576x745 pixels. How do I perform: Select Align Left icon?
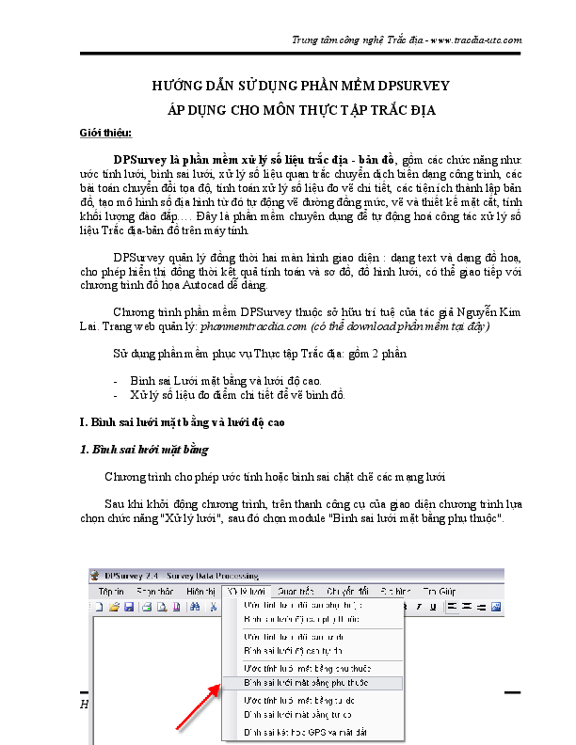pyautogui.click(x=452, y=607)
